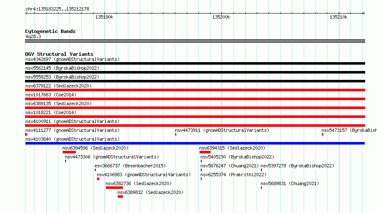The image size is (377, 213).
Task: Click nsv5558253 ByrskaBishop2022 label
Action: (x=62, y=77)
